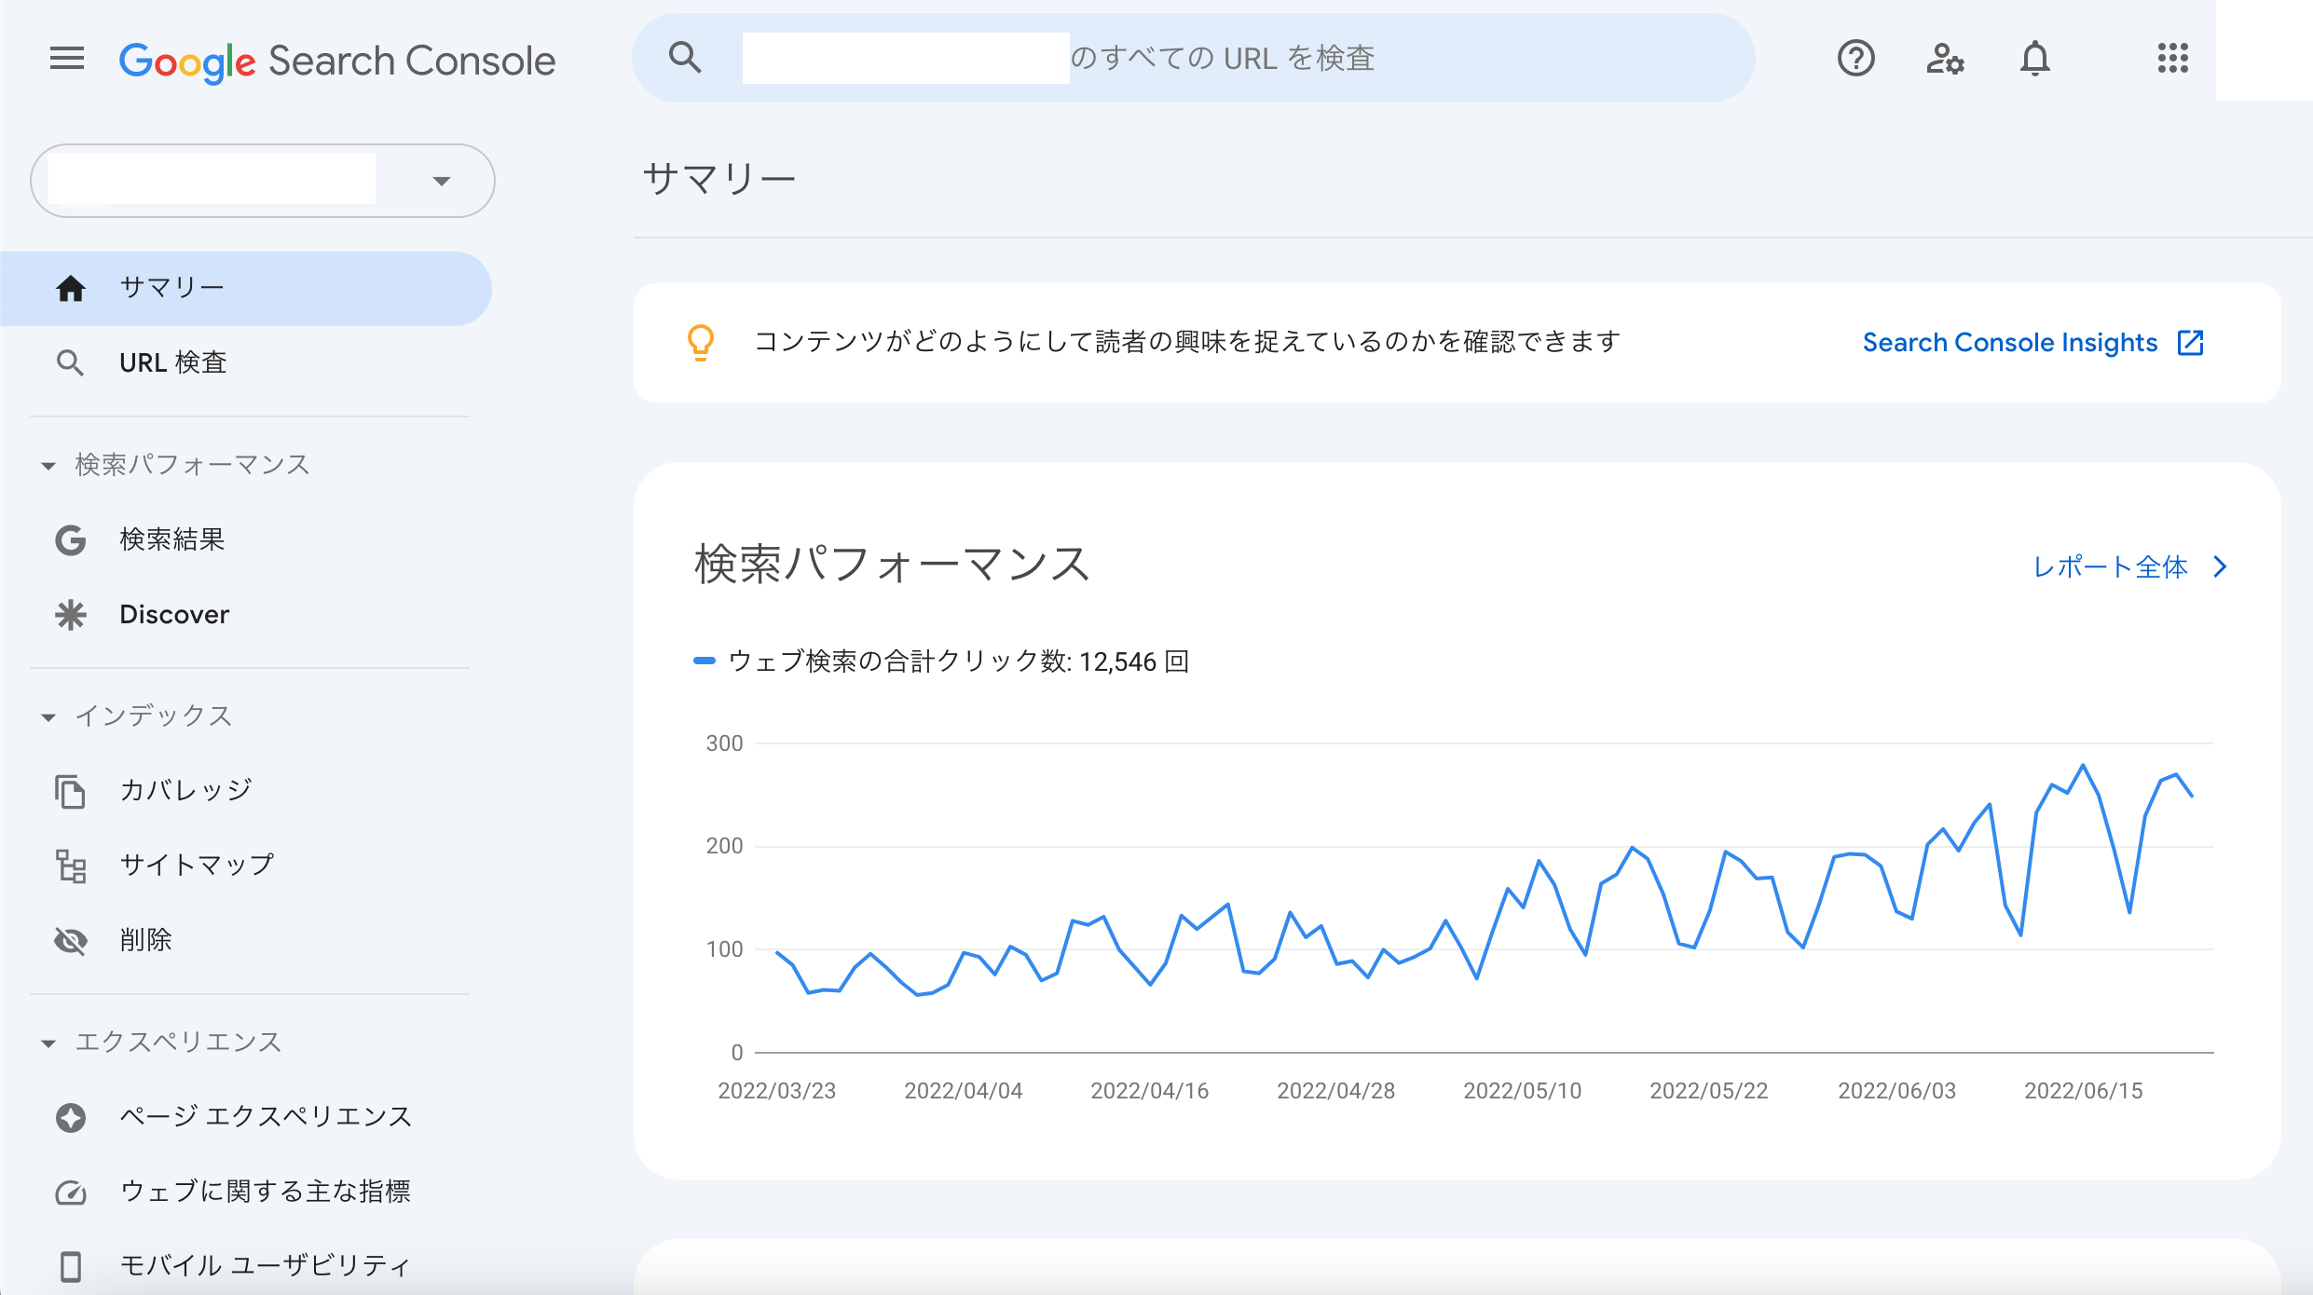
Task: Collapse the エクスペリエンス section
Action: point(48,1043)
